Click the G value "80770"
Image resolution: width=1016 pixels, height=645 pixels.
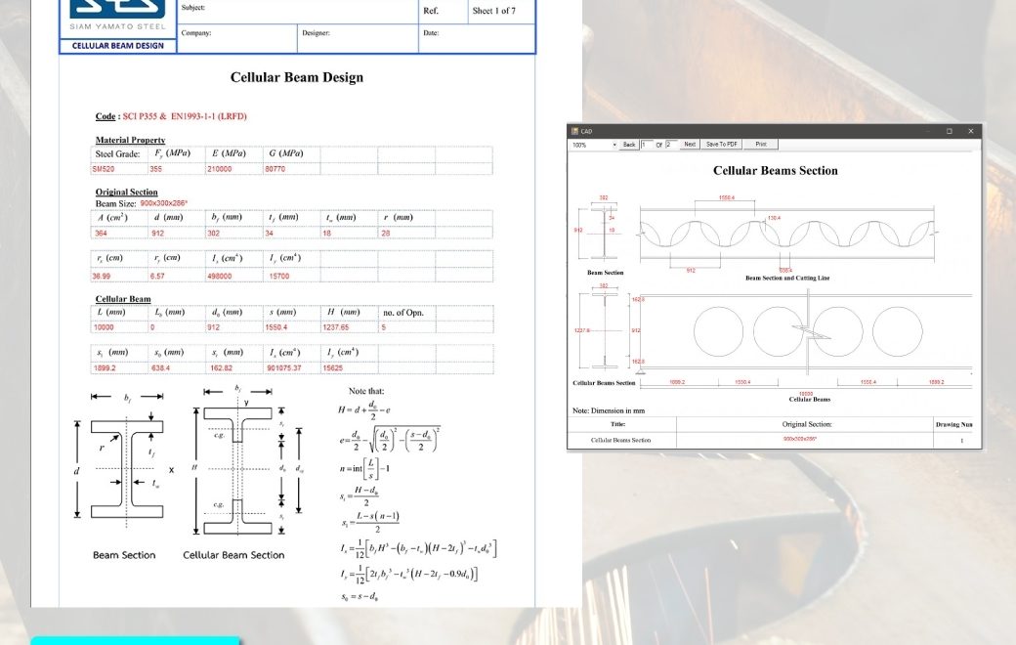[x=275, y=169]
